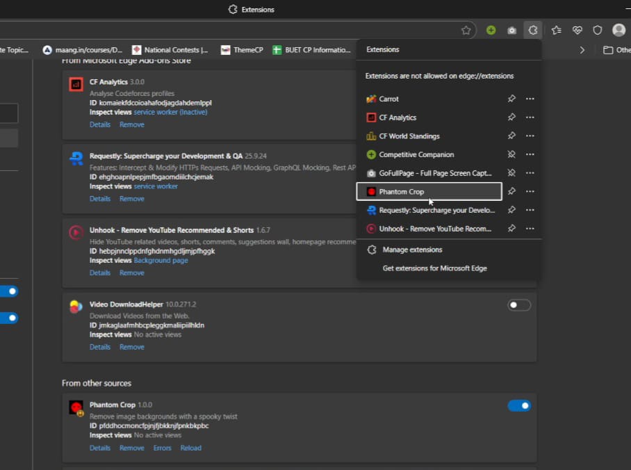
Task: Click the favorite star icon in address bar
Action: click(466, 30)
